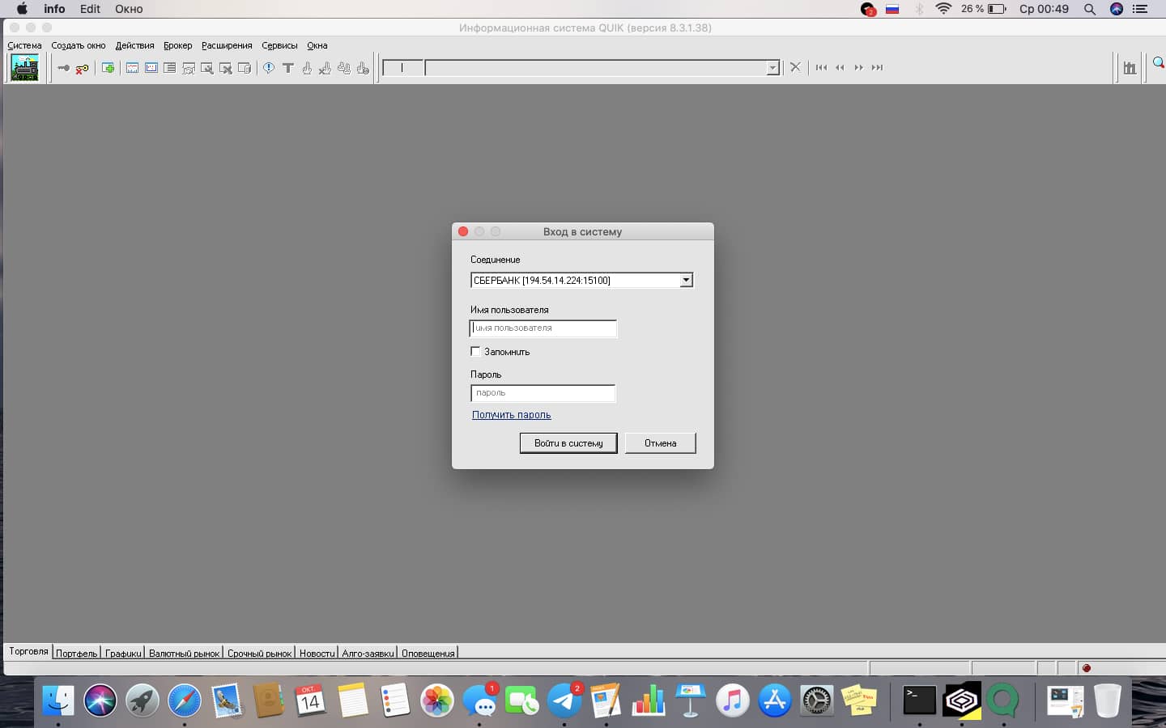Switch to the Портфель tab
1166x728 pixels.
(x=76, y=653)
